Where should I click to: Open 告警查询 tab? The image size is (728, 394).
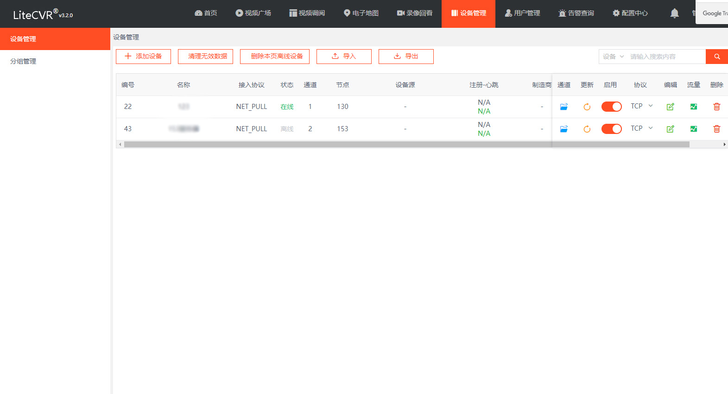coord(576,13)
